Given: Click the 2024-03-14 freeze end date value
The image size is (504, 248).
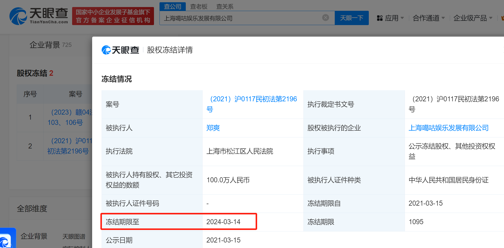Looking at the screenshot, I should [x=223, y=222].
